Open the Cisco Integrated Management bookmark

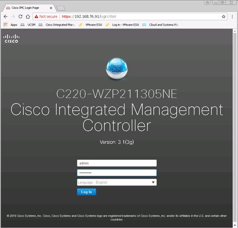point(57,25)
